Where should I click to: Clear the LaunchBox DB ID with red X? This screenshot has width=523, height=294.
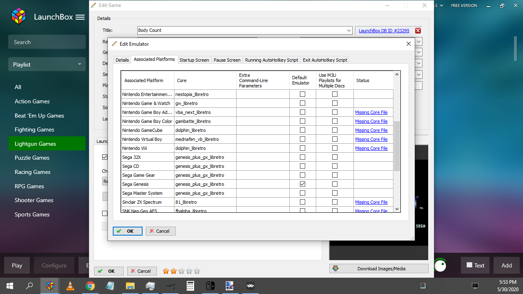418,31
